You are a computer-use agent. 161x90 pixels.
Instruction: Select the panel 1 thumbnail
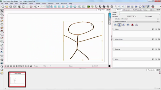(17, 79)
